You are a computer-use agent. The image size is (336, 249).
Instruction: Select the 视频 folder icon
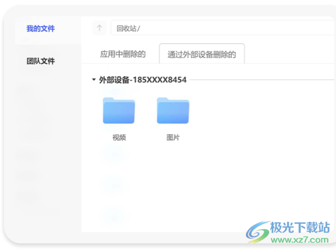119,110
